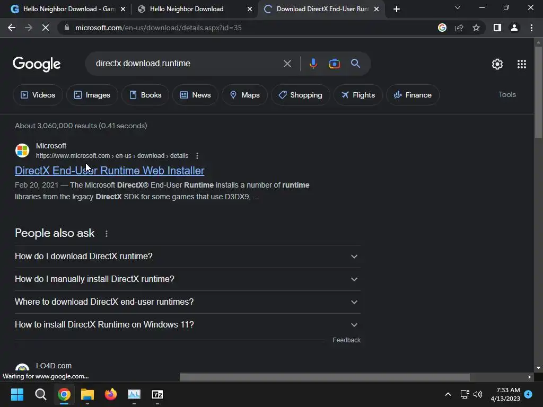The image size is (543, 407).
Task: Open the 7:33 AM clock and calendar
Action: (x=505, y=394)
